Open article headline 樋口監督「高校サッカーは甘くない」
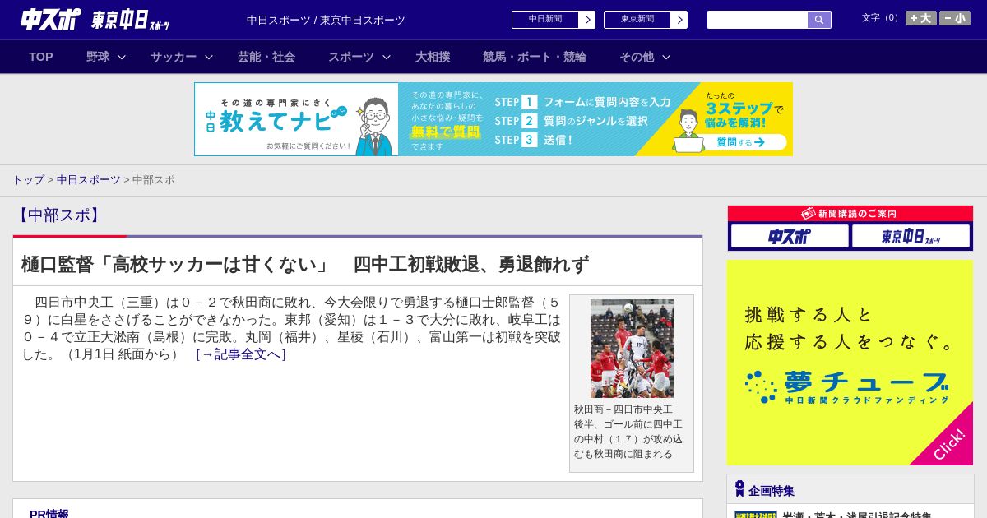 pyautogui.click(x=305, y=264)
